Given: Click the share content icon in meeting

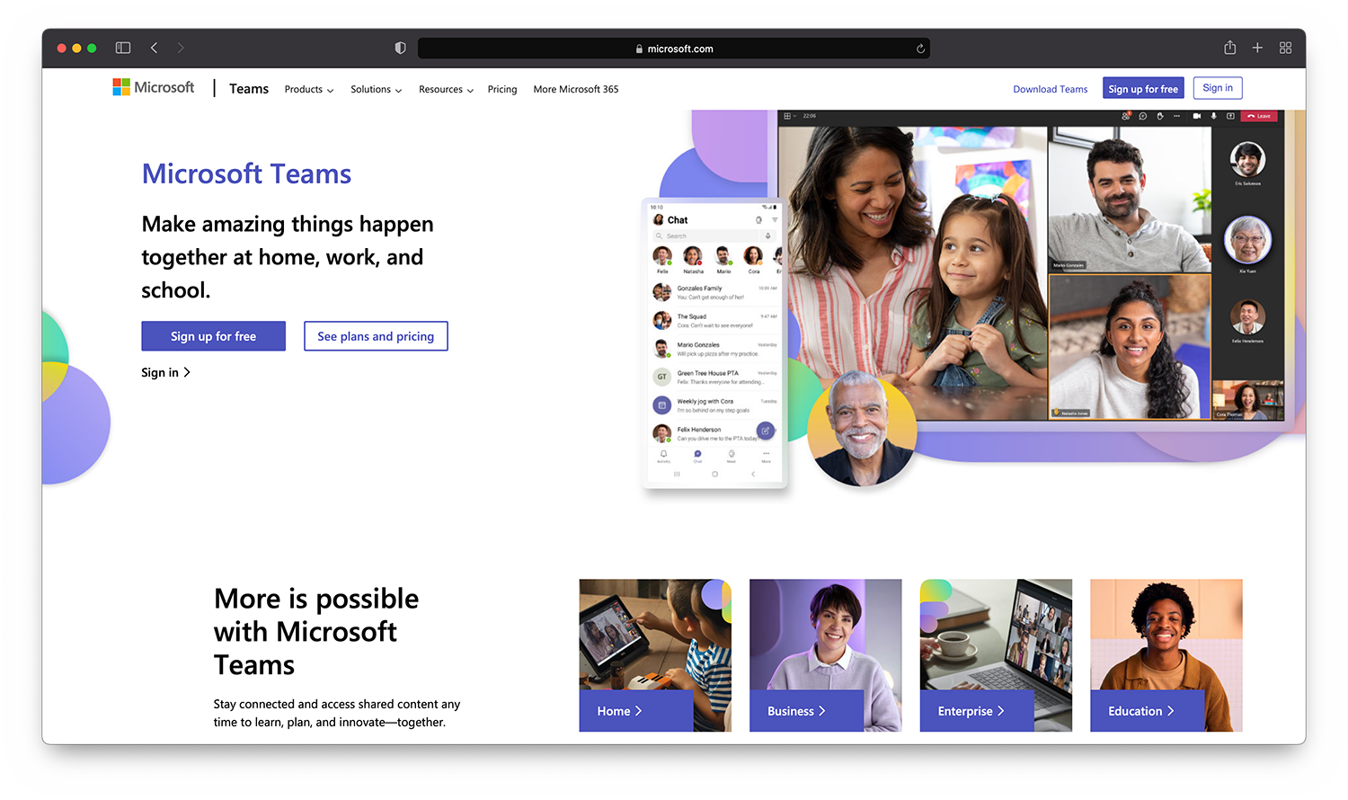Looking at the screenshot, I should point(1230,116).
